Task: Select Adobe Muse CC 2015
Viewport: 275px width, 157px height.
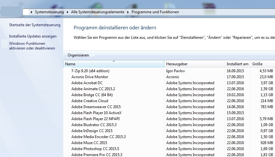Action: point(89,143)
